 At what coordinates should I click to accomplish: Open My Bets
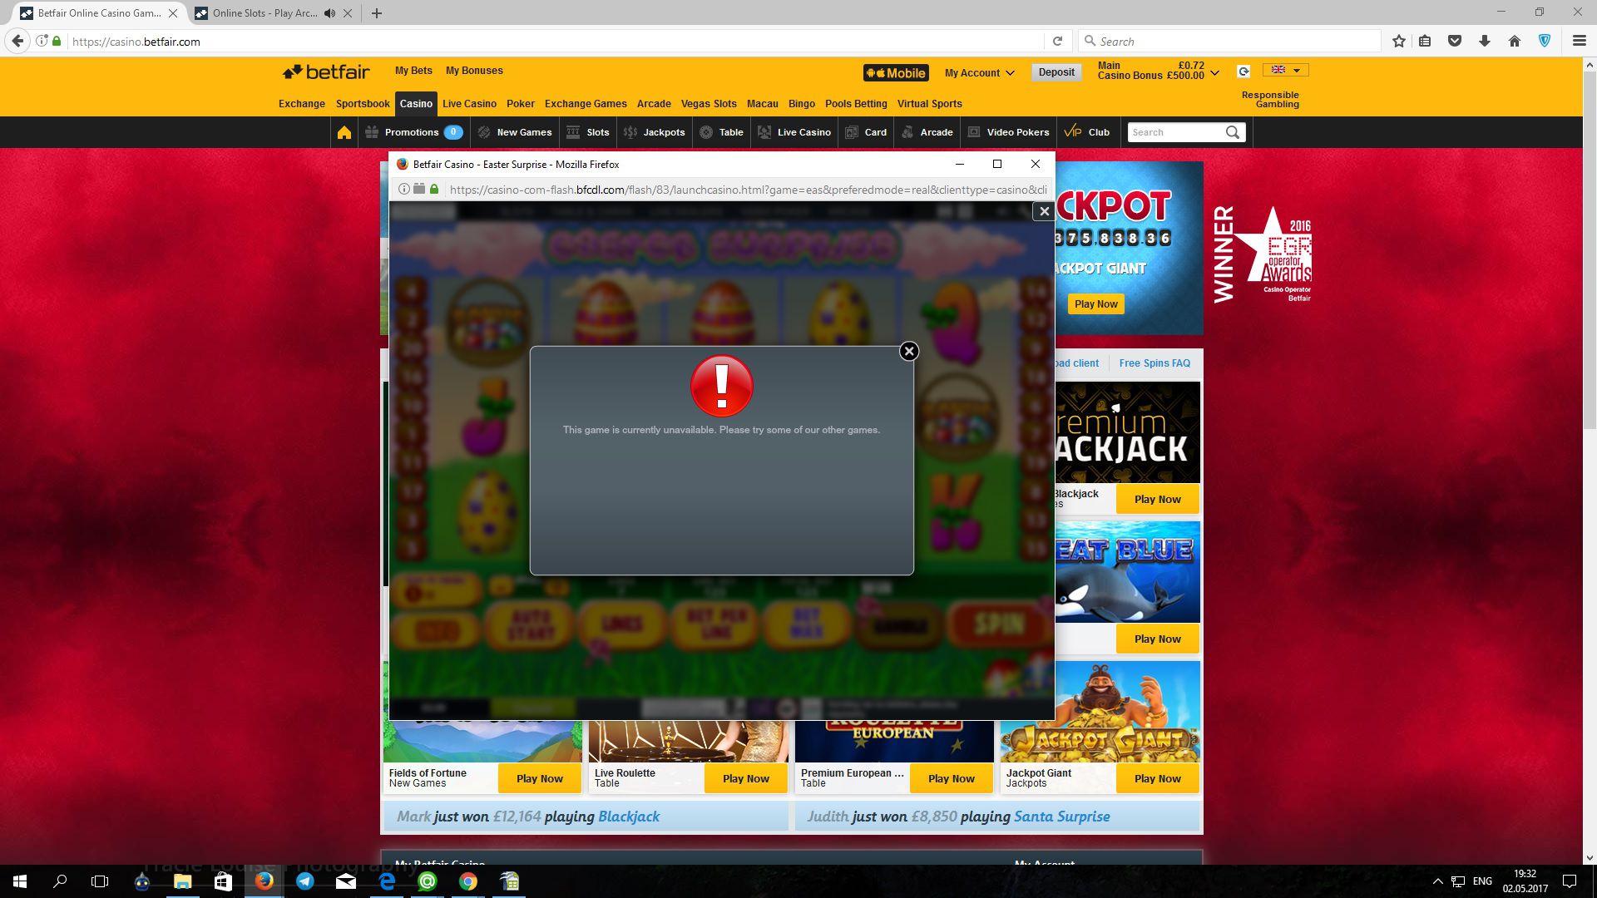413,71
